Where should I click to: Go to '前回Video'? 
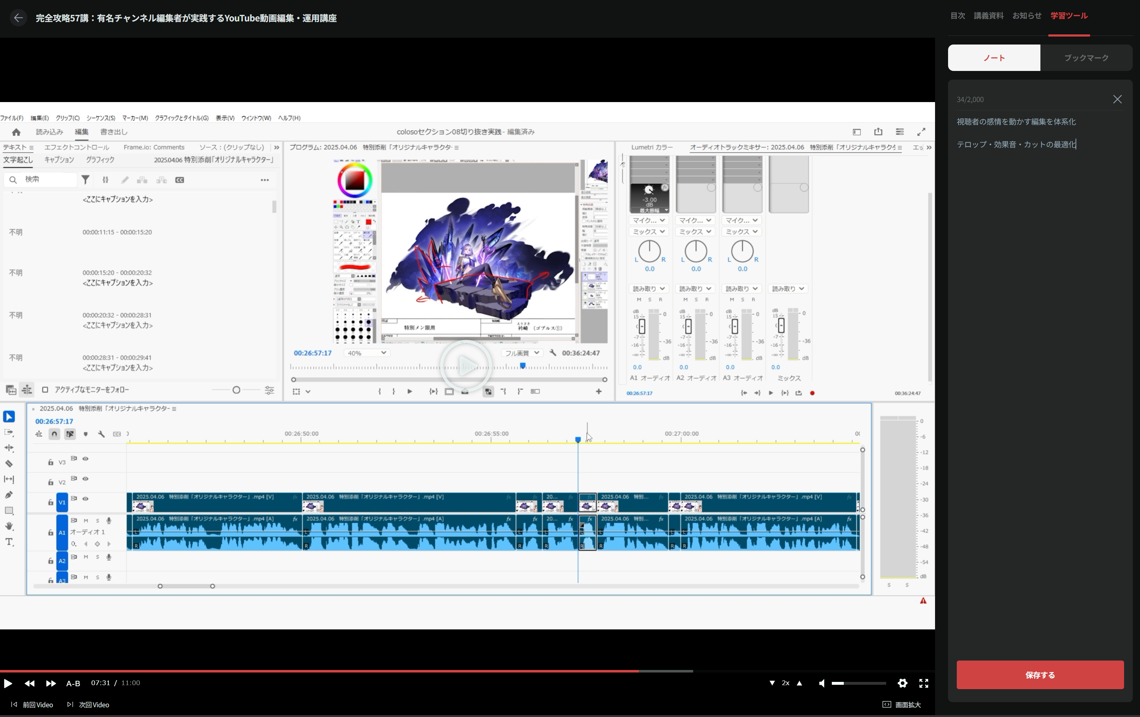click(x=32, y=705)
